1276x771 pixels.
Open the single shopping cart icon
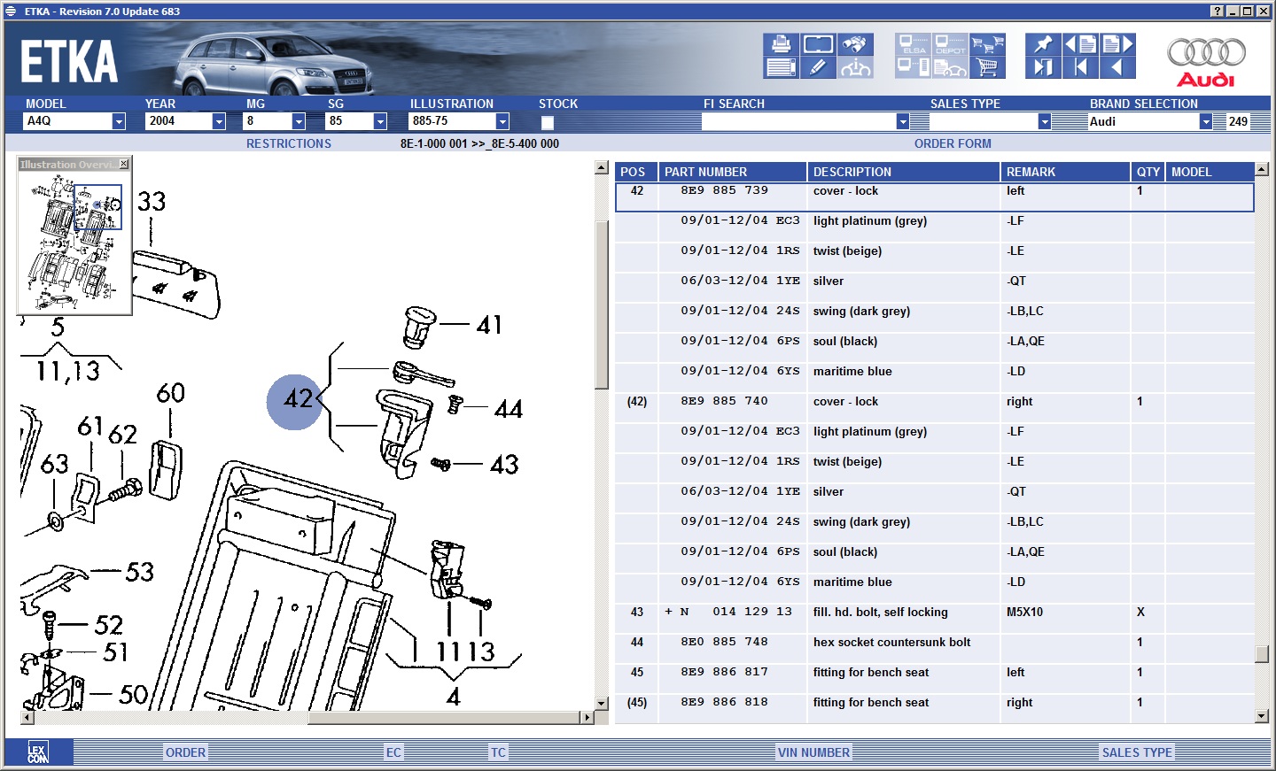tap(987, 67)
